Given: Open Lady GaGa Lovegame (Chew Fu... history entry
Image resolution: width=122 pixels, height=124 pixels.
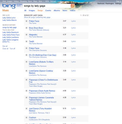Looking at the screenshot, I should (10, 41).
